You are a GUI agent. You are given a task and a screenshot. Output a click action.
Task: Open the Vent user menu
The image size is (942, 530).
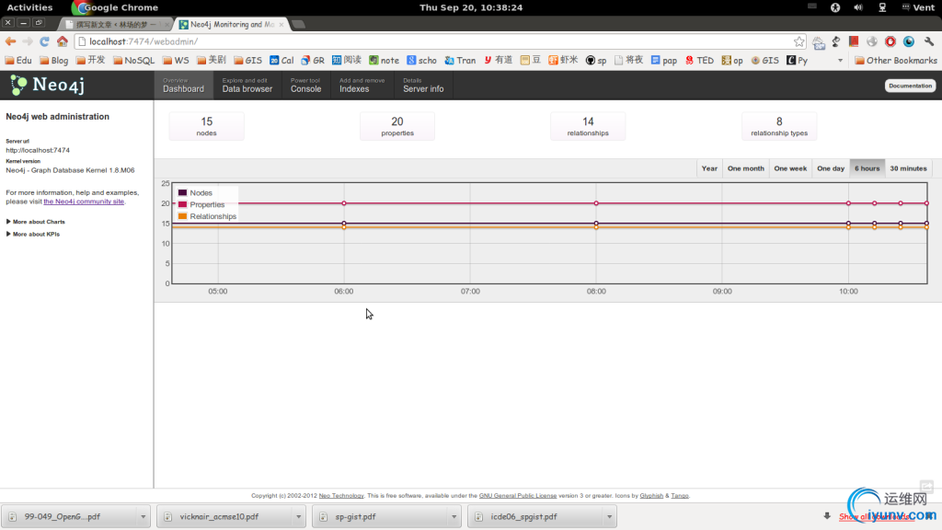tap(919, 7)
